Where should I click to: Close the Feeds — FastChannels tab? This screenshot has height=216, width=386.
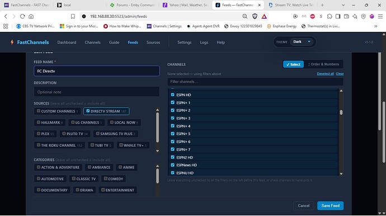tap(259, 5)
